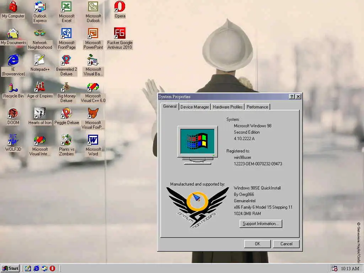Open the Hardware Profiles tab
The width and height of the screenshot is (364, 273).
227,107
